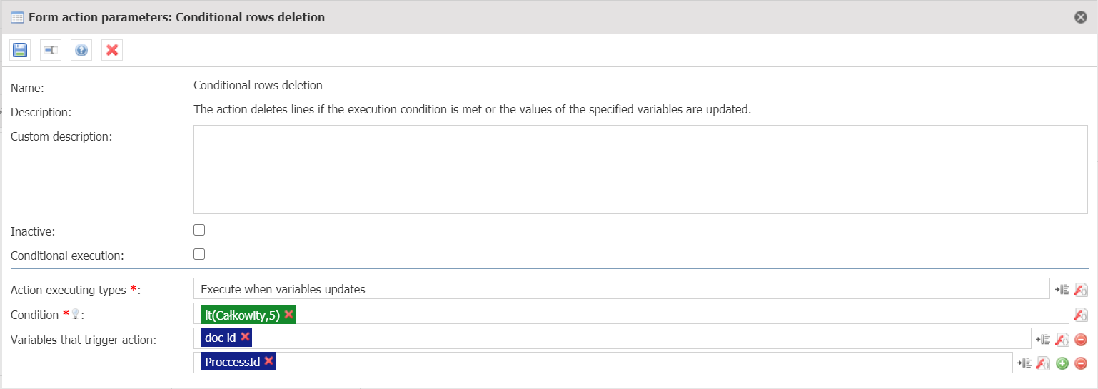Open variable picker for Action executing types
Image resolution: width=1098 pixels, height=389 pixels.
coord(1062,290)
